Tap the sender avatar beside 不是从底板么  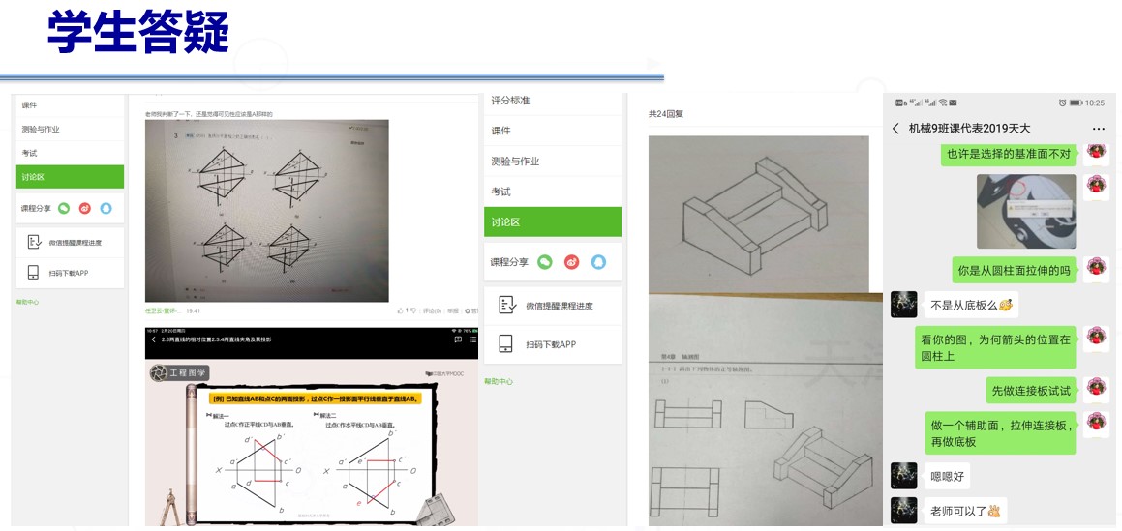tap(903, 304)
